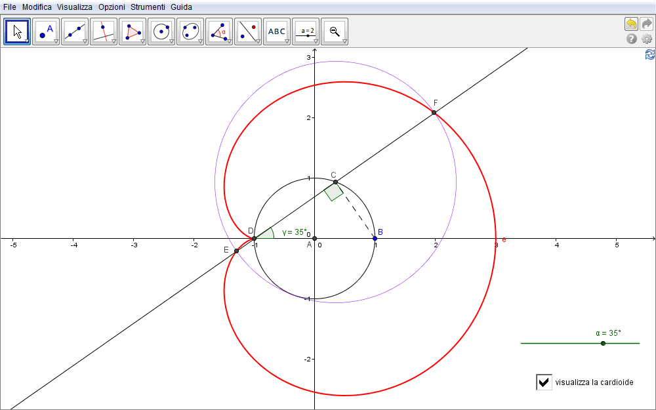The width and height of the screenshot is (656, 410).
Task: Open the Help question mark icon
Action: point(631,39)
